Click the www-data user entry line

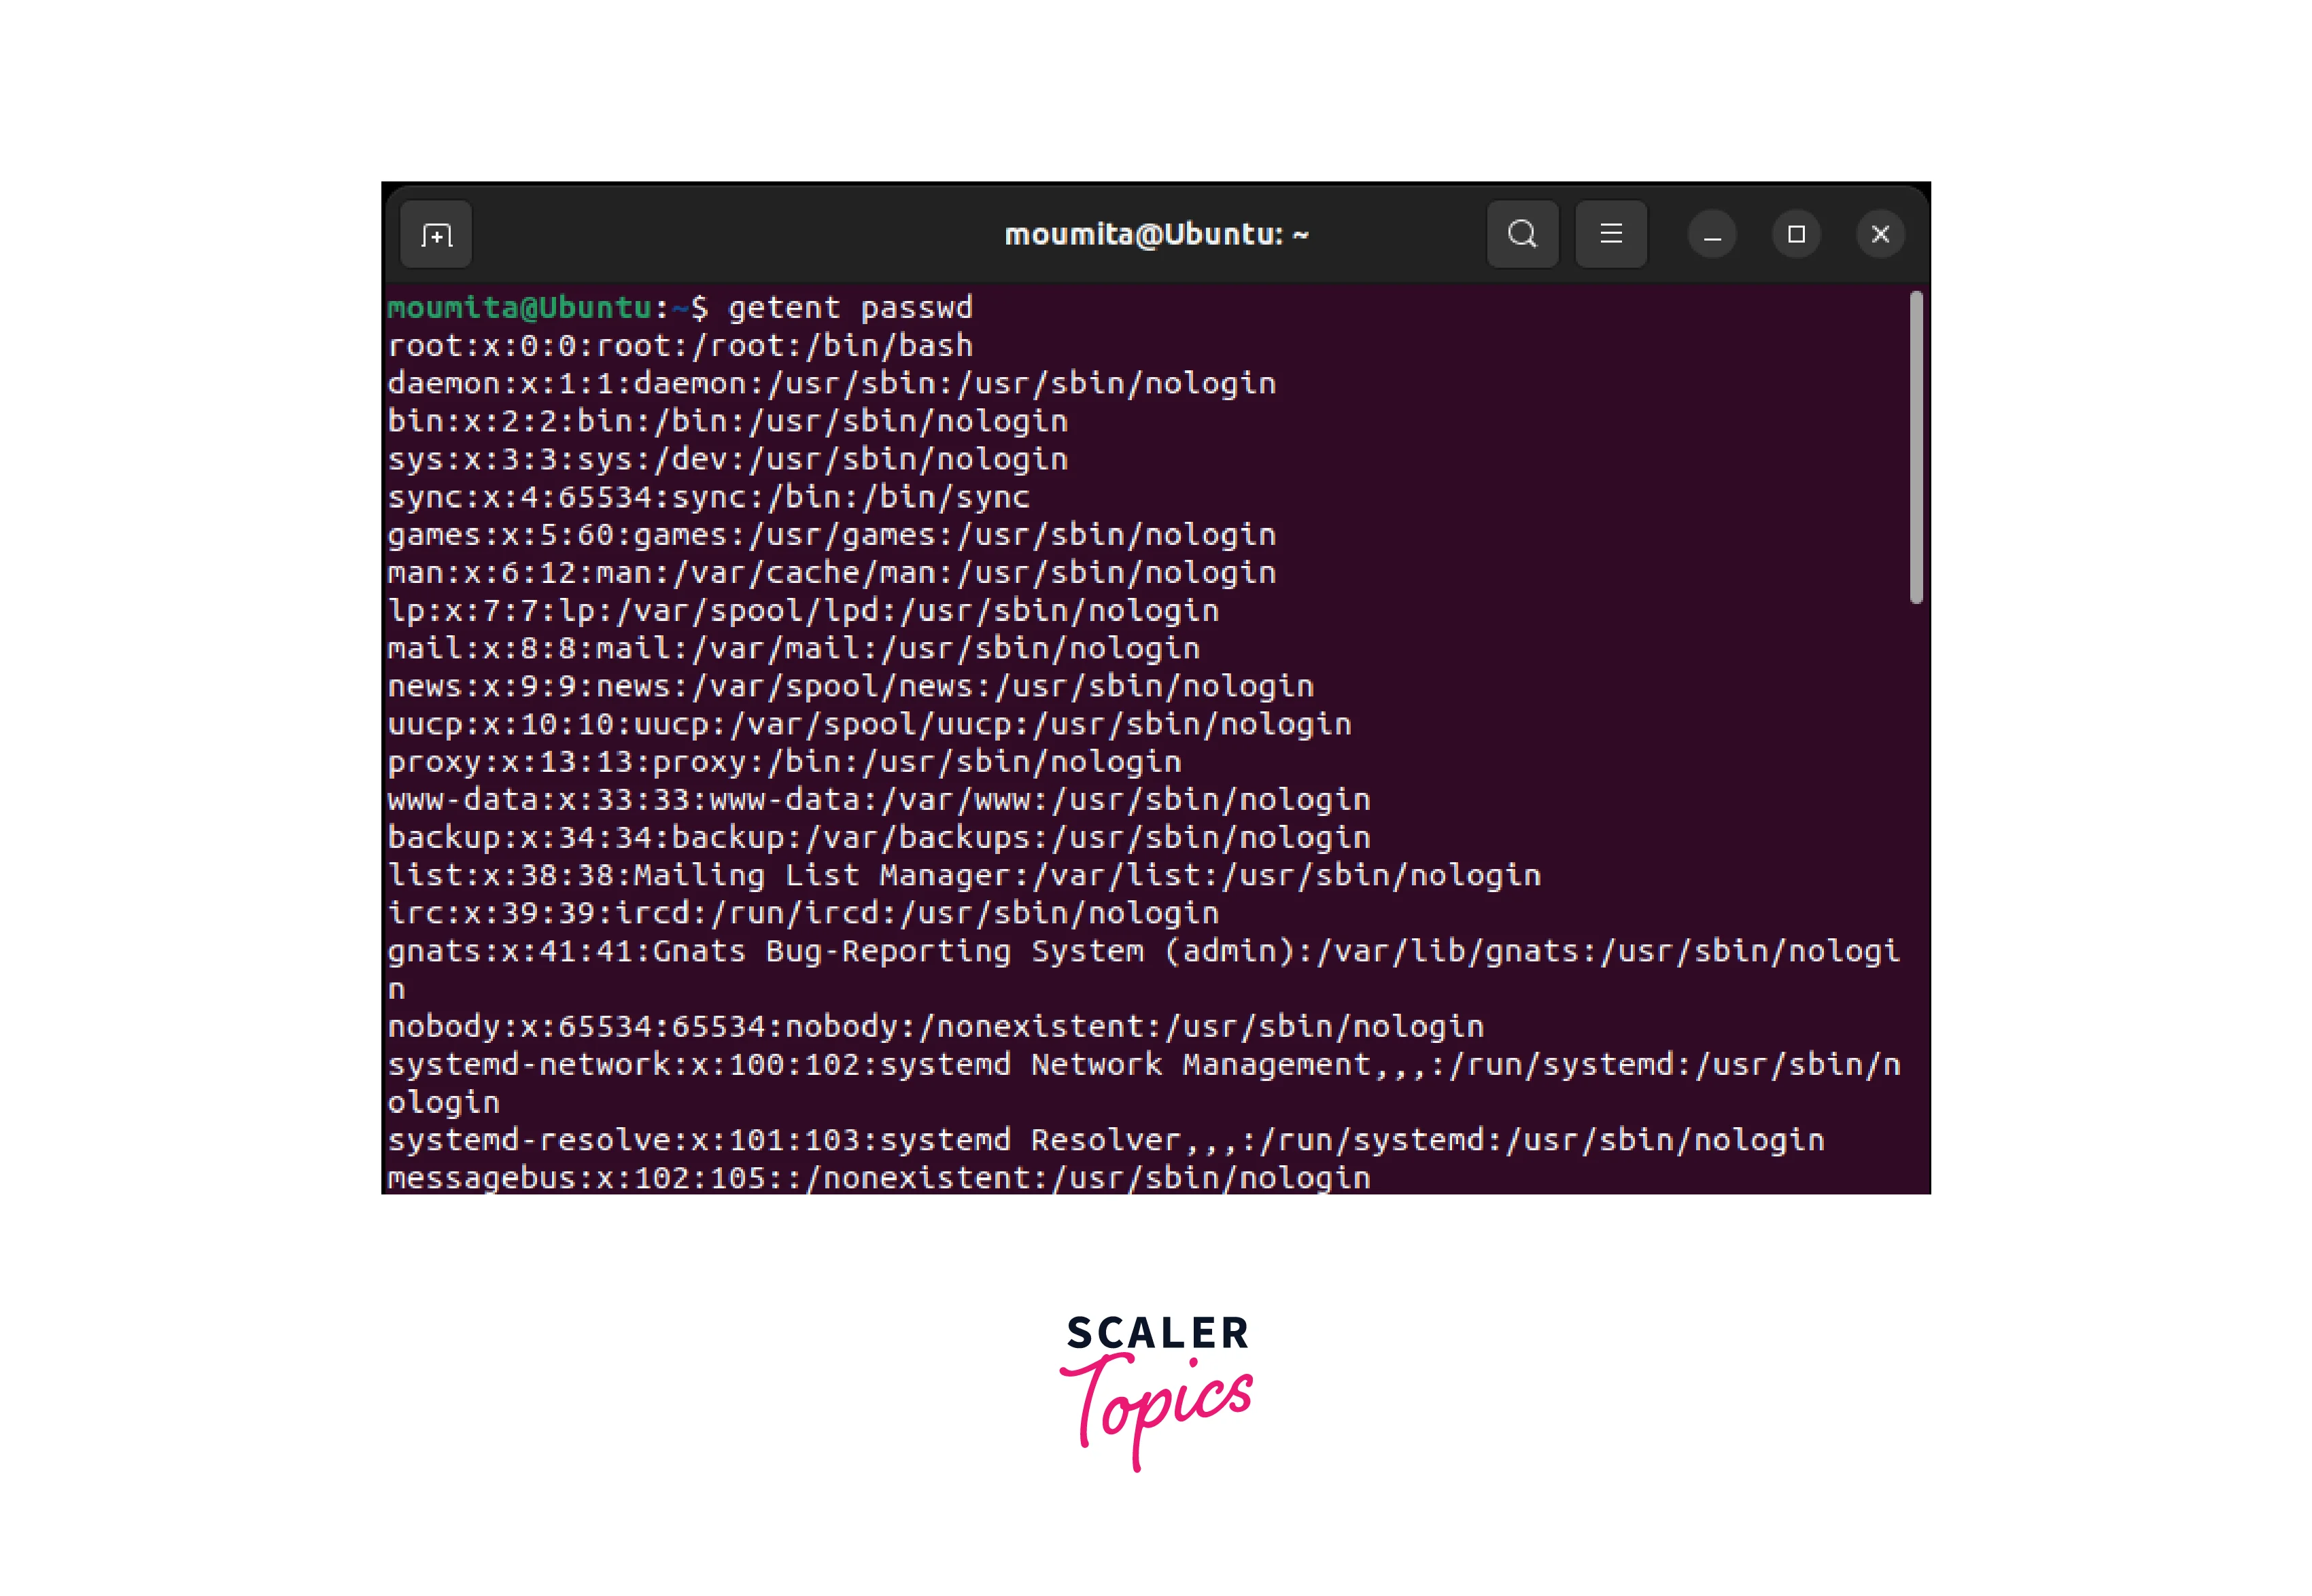pos(878,800)
